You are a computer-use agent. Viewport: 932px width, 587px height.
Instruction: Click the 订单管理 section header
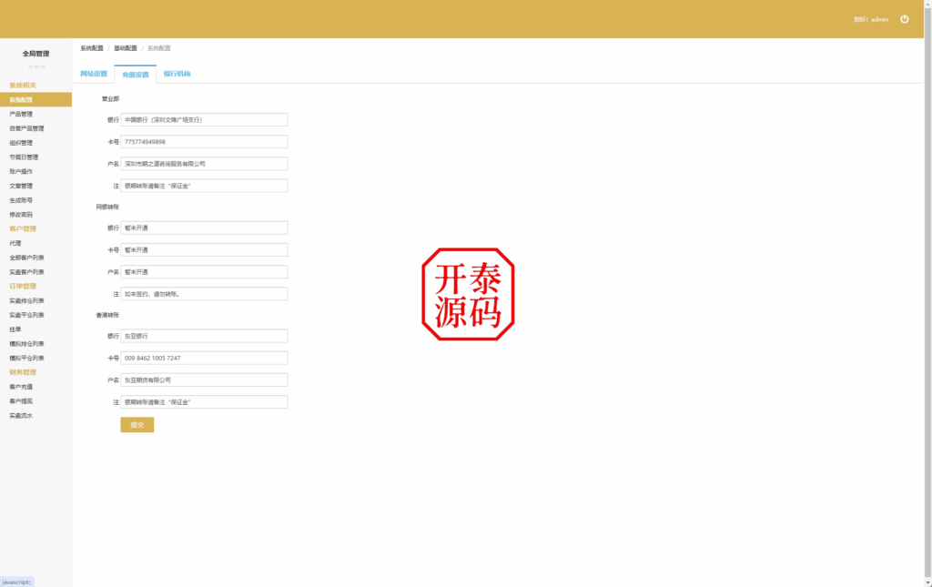(x=23, y=286)
